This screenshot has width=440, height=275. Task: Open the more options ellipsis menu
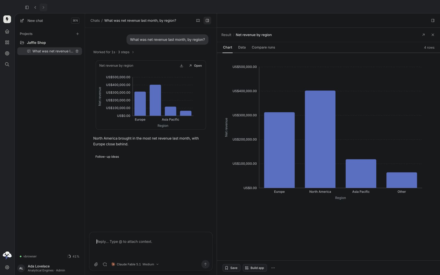click(x=273, y=268)
